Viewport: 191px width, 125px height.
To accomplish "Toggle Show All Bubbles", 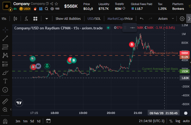I will click(x=68, y=18).
